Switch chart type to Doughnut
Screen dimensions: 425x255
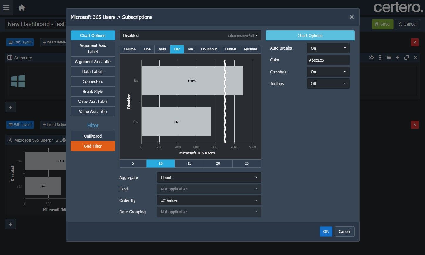click(209, 49)
